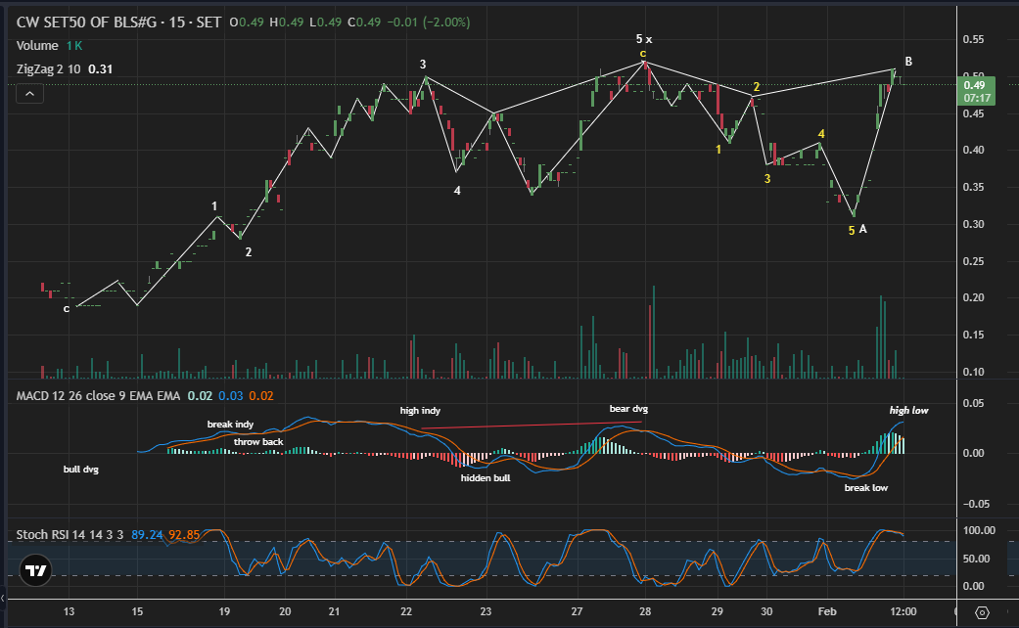The height and width of the screenshot is (628, 1019).
Task: Select the Volume indicator legend
Action: [37, 45]
